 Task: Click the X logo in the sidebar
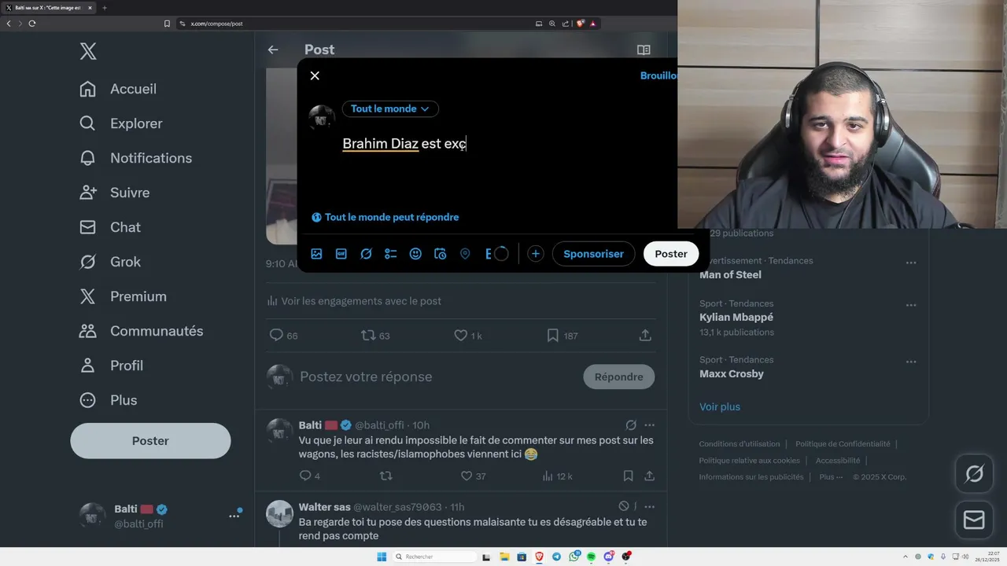click(88, 52)
